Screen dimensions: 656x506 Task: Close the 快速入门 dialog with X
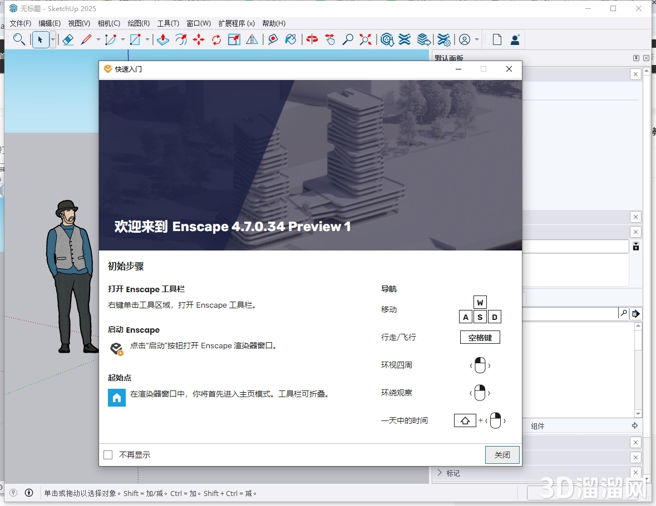pyautogui.click(x=509, y=69)
